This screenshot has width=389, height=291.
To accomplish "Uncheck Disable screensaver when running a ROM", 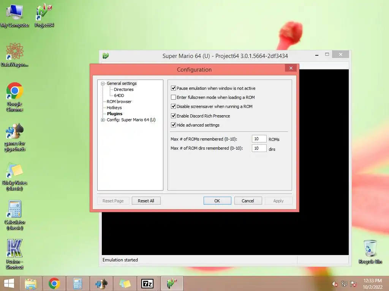I will click(173, 106).
